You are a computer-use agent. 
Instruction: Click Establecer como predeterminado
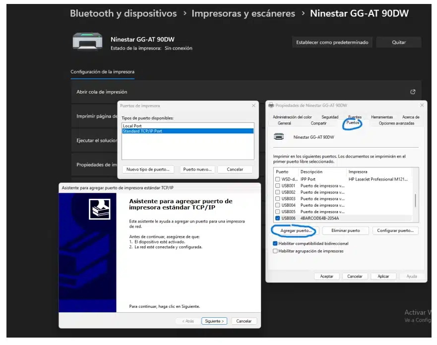pyautogui.click(x=332, y=43)
